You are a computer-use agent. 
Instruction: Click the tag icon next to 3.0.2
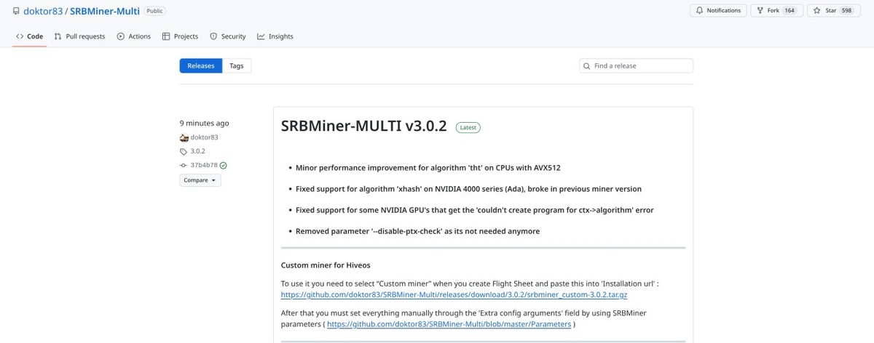tap(184, 152)
